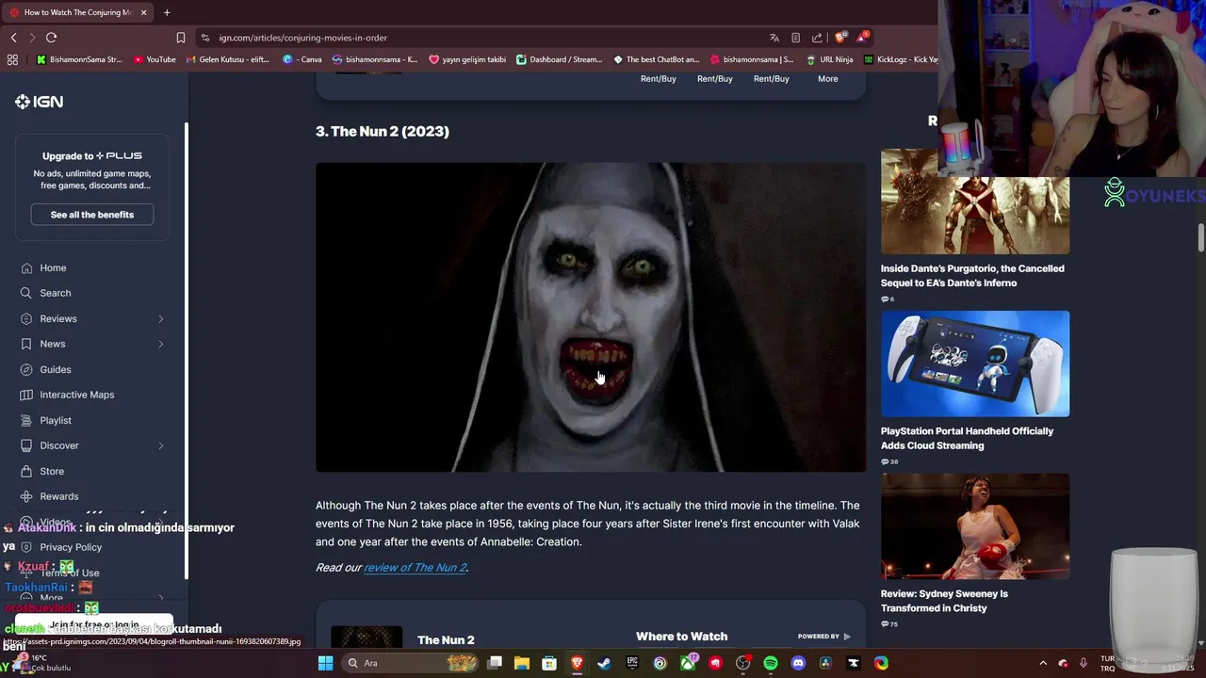This screenshot has height=678, width=1206.
Task: Open the review of The Nun 2 link
Action: coord(415,568)
